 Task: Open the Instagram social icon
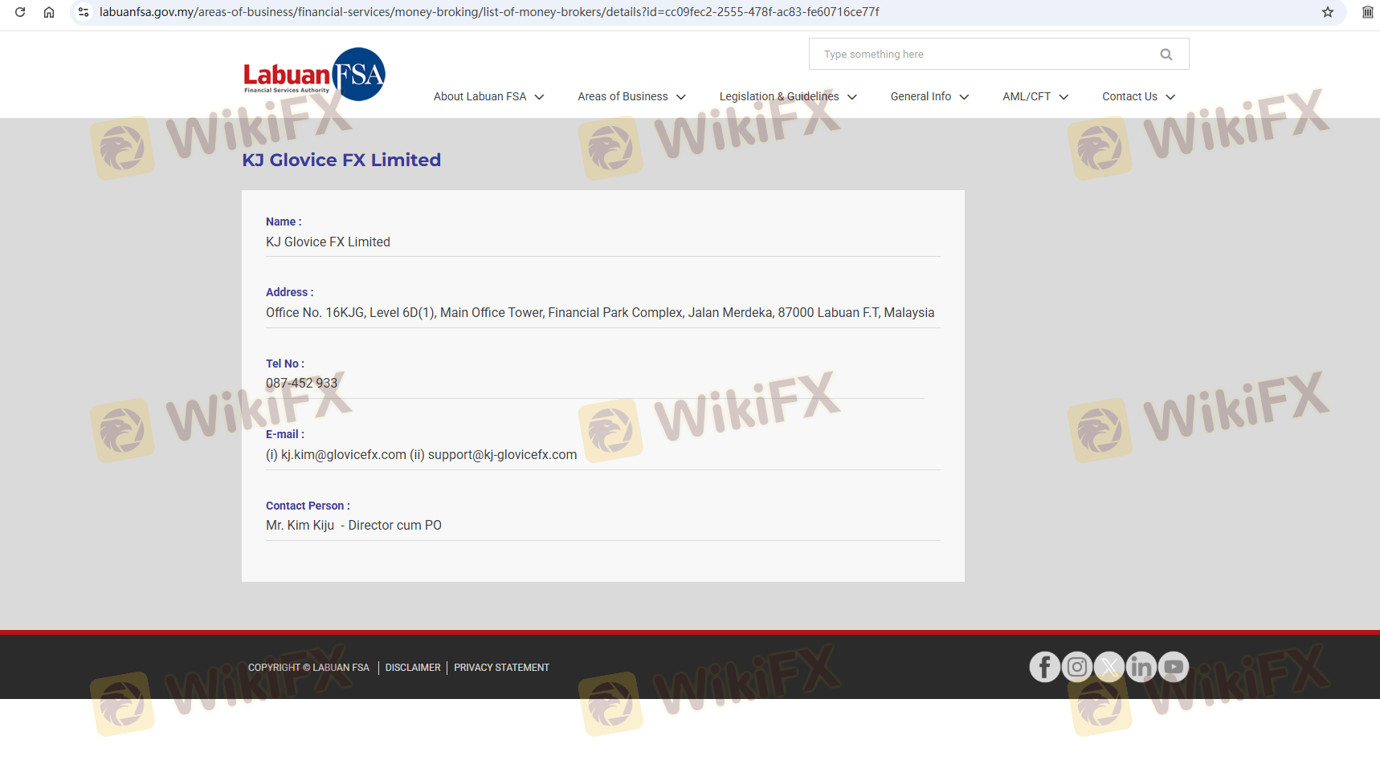tap(1077, 667)
